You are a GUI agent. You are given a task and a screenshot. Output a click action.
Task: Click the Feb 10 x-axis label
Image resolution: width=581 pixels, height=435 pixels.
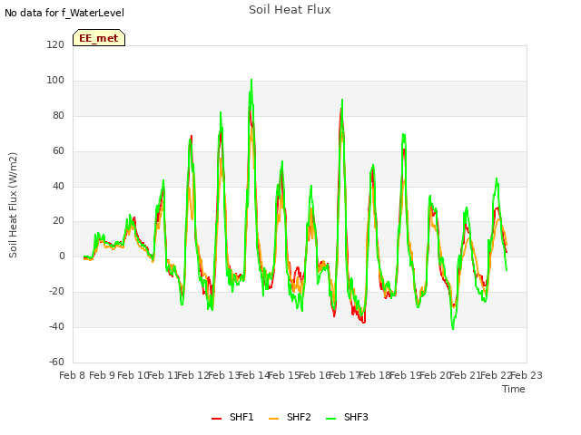[133, 375]
